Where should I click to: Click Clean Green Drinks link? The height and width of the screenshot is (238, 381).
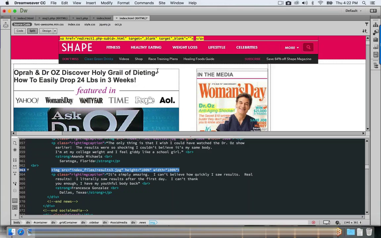[99, 59]
